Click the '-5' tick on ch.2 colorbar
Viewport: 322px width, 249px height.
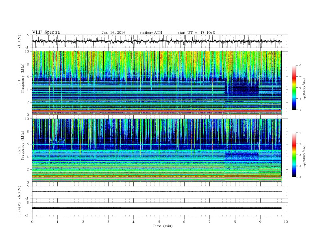point(300,155)
